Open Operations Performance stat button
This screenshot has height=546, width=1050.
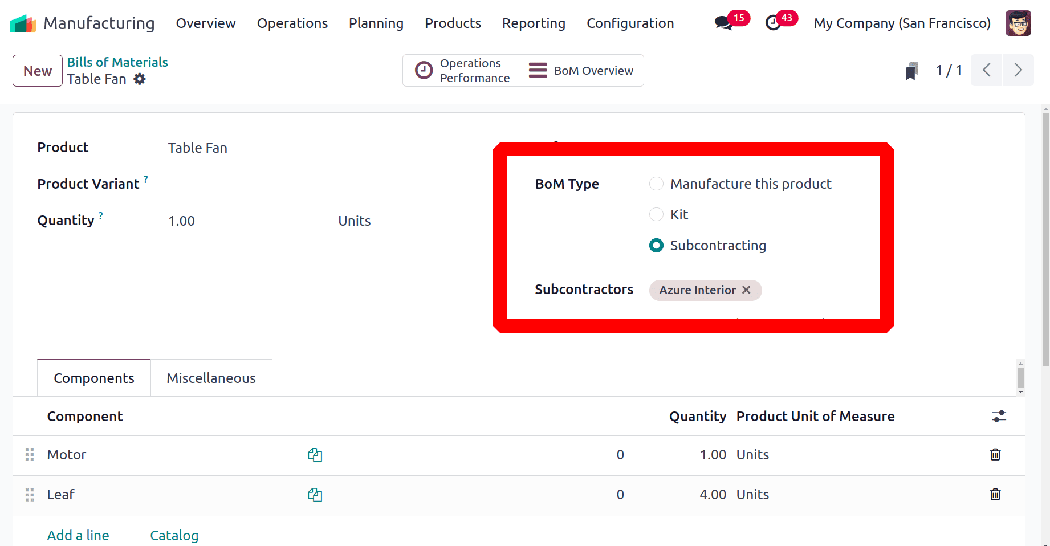461,71
